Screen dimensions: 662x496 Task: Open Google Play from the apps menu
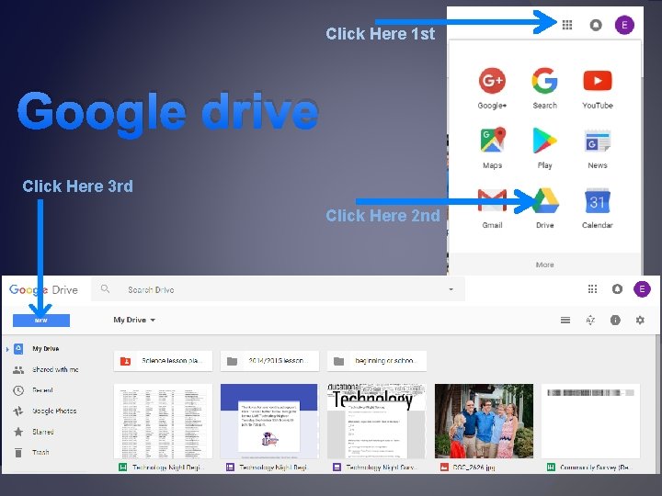[544, 148]
